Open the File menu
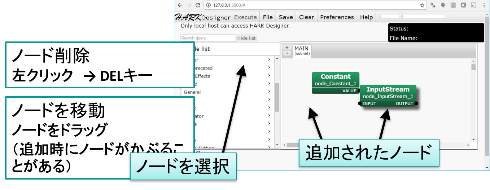This screenshot has width=490, height=190. coord(268,17)
